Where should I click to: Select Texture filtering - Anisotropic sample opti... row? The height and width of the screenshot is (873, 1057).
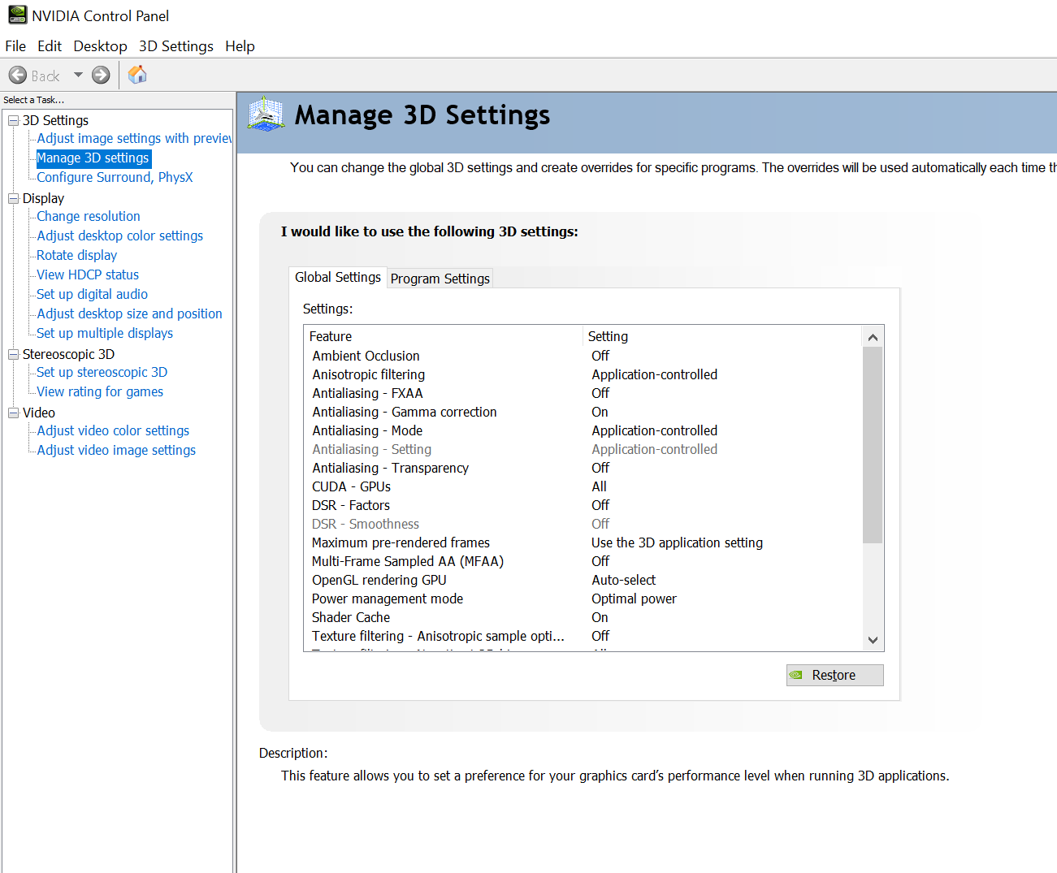pyautogui.click(x=583, y=636)
